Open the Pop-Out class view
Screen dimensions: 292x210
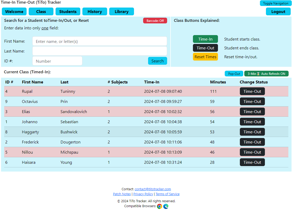point(234,74)
